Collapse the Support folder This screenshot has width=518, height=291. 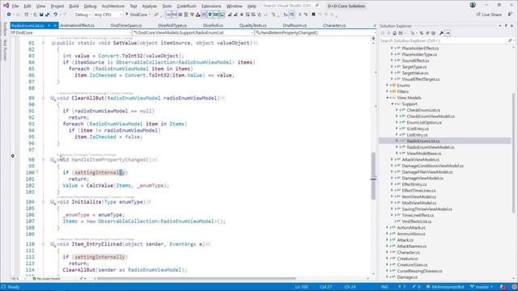pos(392,104)
